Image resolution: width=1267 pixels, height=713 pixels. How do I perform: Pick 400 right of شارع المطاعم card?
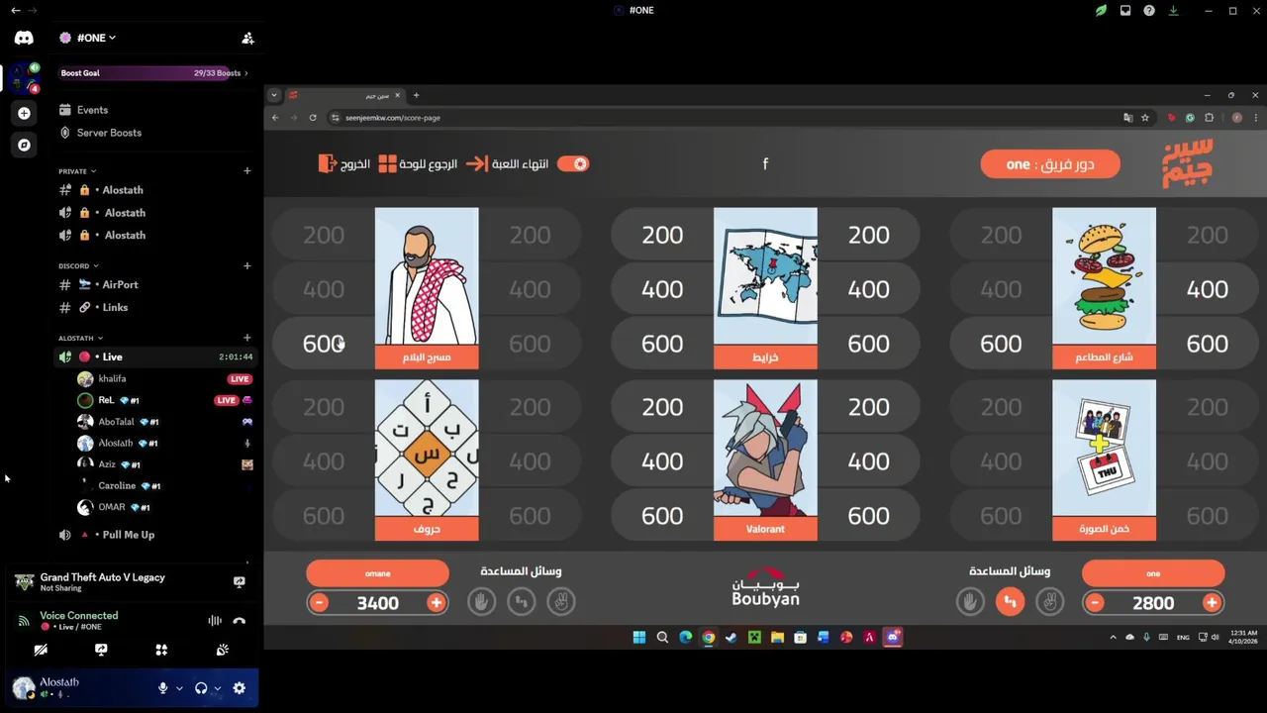(1207, 289)
